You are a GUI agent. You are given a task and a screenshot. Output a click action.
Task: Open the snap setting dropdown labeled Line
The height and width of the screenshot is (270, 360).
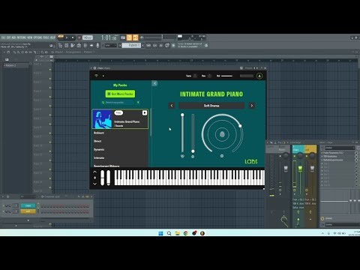pos(110,45)
